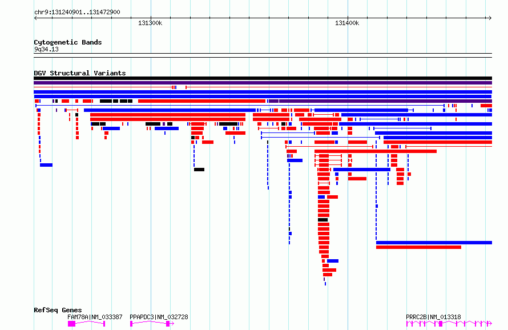Image resolution: width=508 pixels, height=330 pixels.
Task: Open the FAM78A|NM_033387 gene label
Action: click(95, 317)
